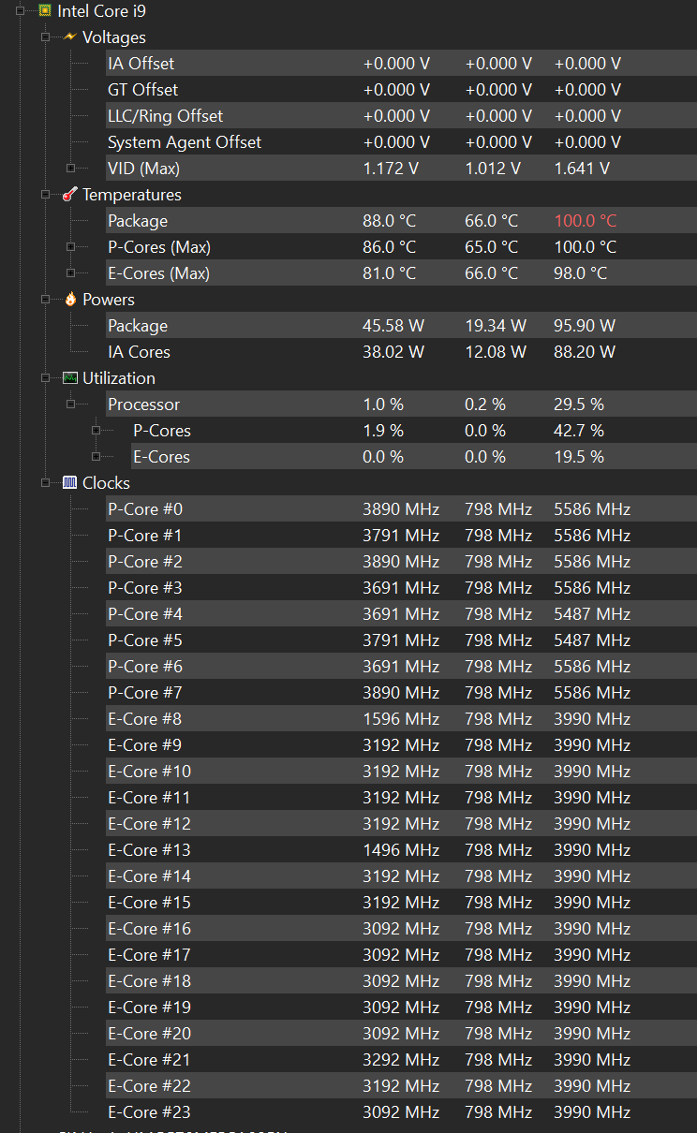Click the Powers flame icon
The width and height of the screenshot is (697, 1133).
click(70, 300)
